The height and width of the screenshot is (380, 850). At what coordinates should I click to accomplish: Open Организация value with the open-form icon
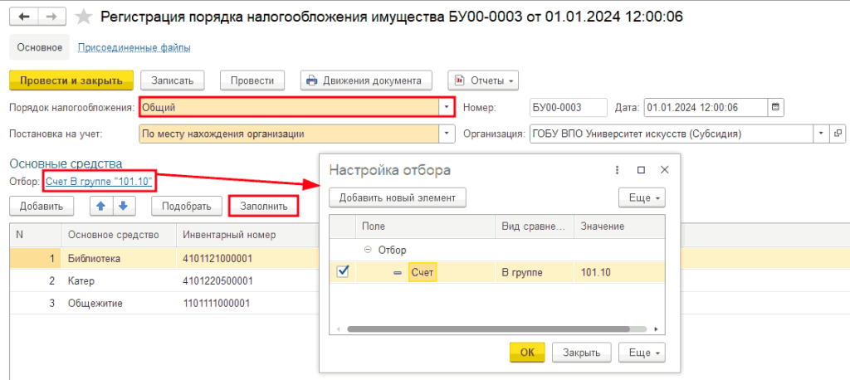coord(837,134)
